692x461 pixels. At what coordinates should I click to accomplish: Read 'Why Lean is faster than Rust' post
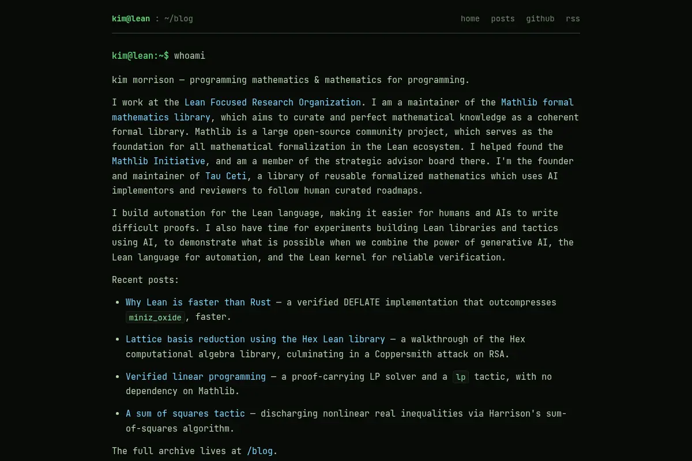point(198,302)
